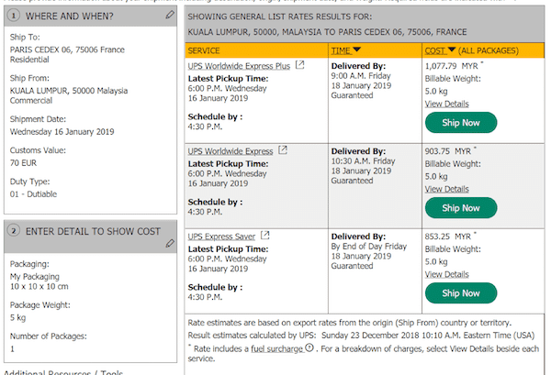Screen dimensions: 551x375
Task: Sort results by COST arrow
Action: (x=452, y=50)
